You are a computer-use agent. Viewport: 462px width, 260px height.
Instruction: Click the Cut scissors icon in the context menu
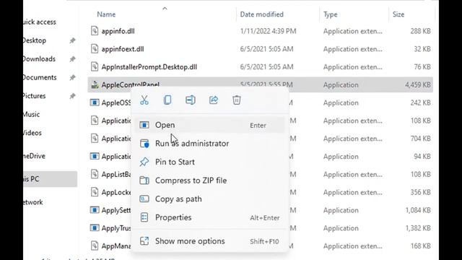[x=144, y=100]
